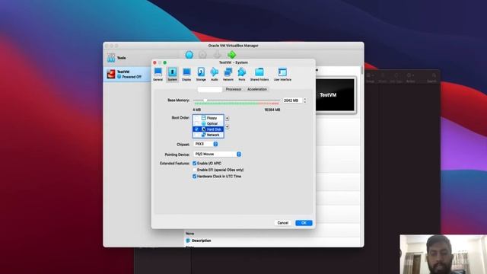Click the TestVM Powered Off list entry
487x274 pixels.
pyautogui.click(x=127, y=75)
